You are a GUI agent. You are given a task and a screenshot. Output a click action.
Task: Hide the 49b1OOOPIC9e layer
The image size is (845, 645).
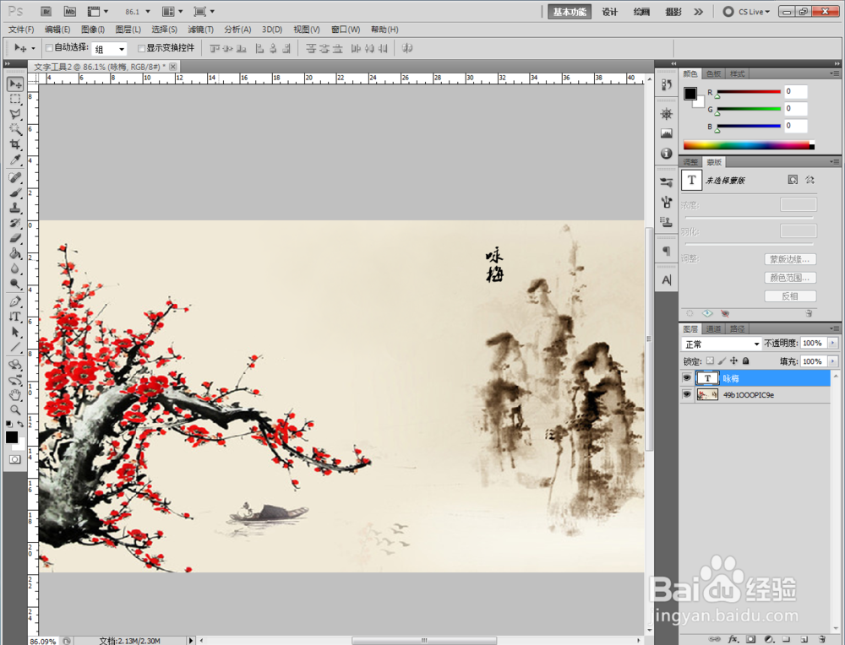coord(686,394)
